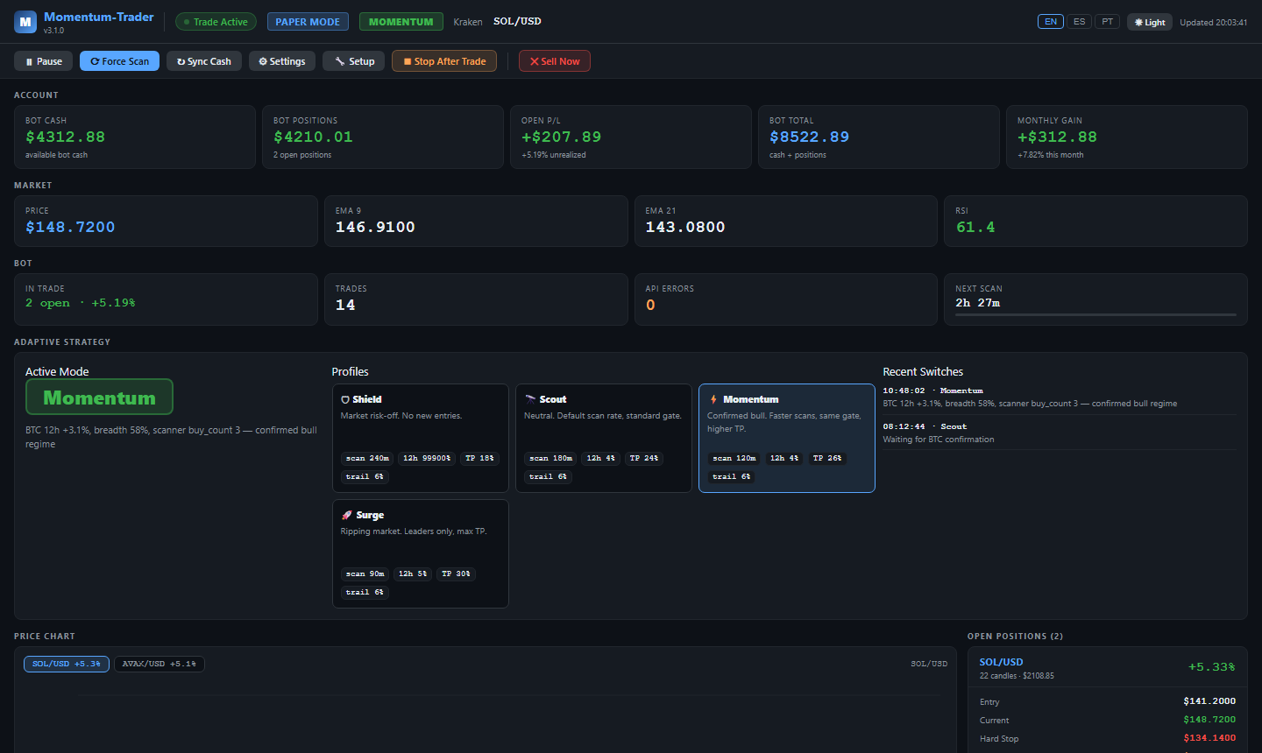The width and height of the screenshot is (1262, 753).
Task: Switch language to PT
Action: point(1108,22)
